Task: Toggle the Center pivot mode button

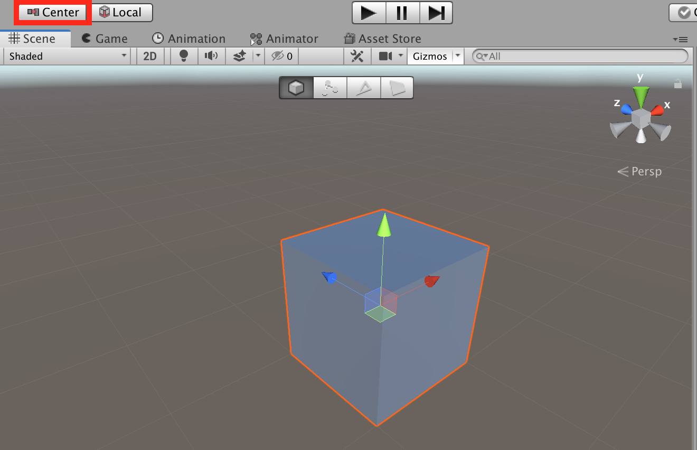Action: pos(53,13)
